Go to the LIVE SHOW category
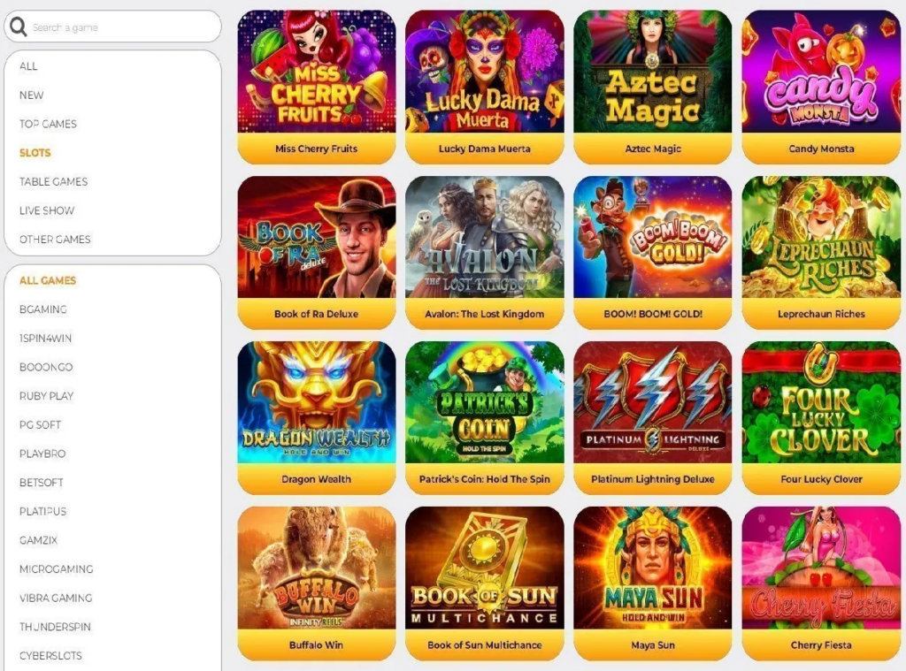The width and height of the screenshot is (906, 671). click(x=47, y=210)
